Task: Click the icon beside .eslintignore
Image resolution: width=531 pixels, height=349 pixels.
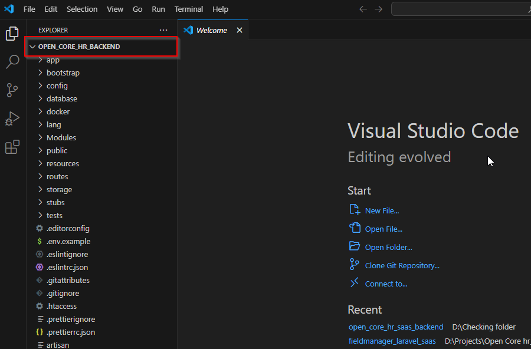Action: tap(40, 254)
